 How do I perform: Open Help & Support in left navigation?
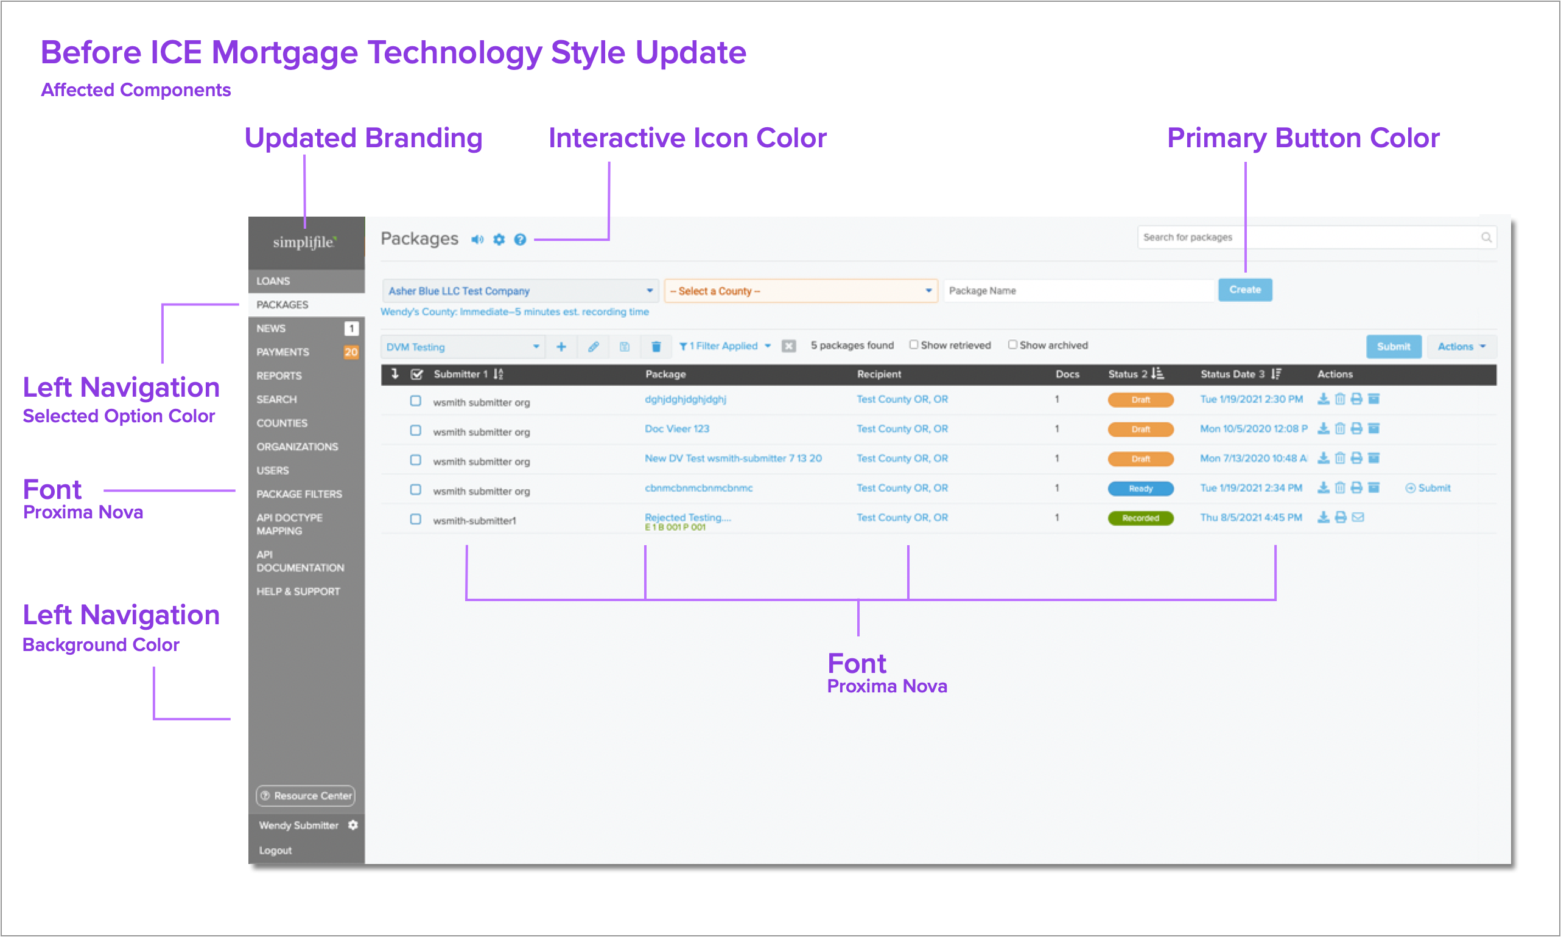click(x=306, y=591)
